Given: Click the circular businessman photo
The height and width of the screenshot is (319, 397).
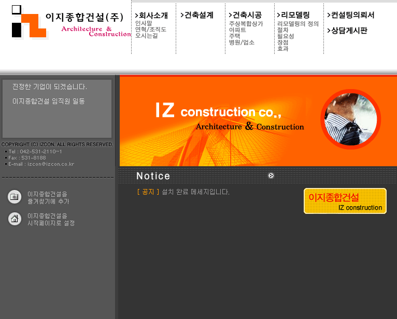Looking at the screenshot, I should pos(351,119).
